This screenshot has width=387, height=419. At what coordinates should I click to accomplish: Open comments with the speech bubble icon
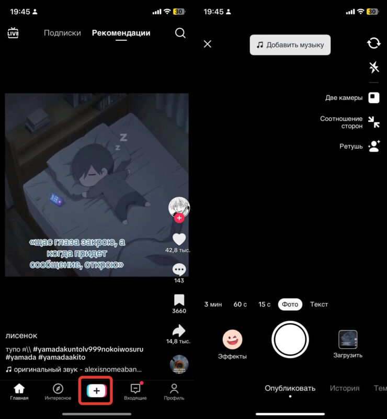coord(179,270)
